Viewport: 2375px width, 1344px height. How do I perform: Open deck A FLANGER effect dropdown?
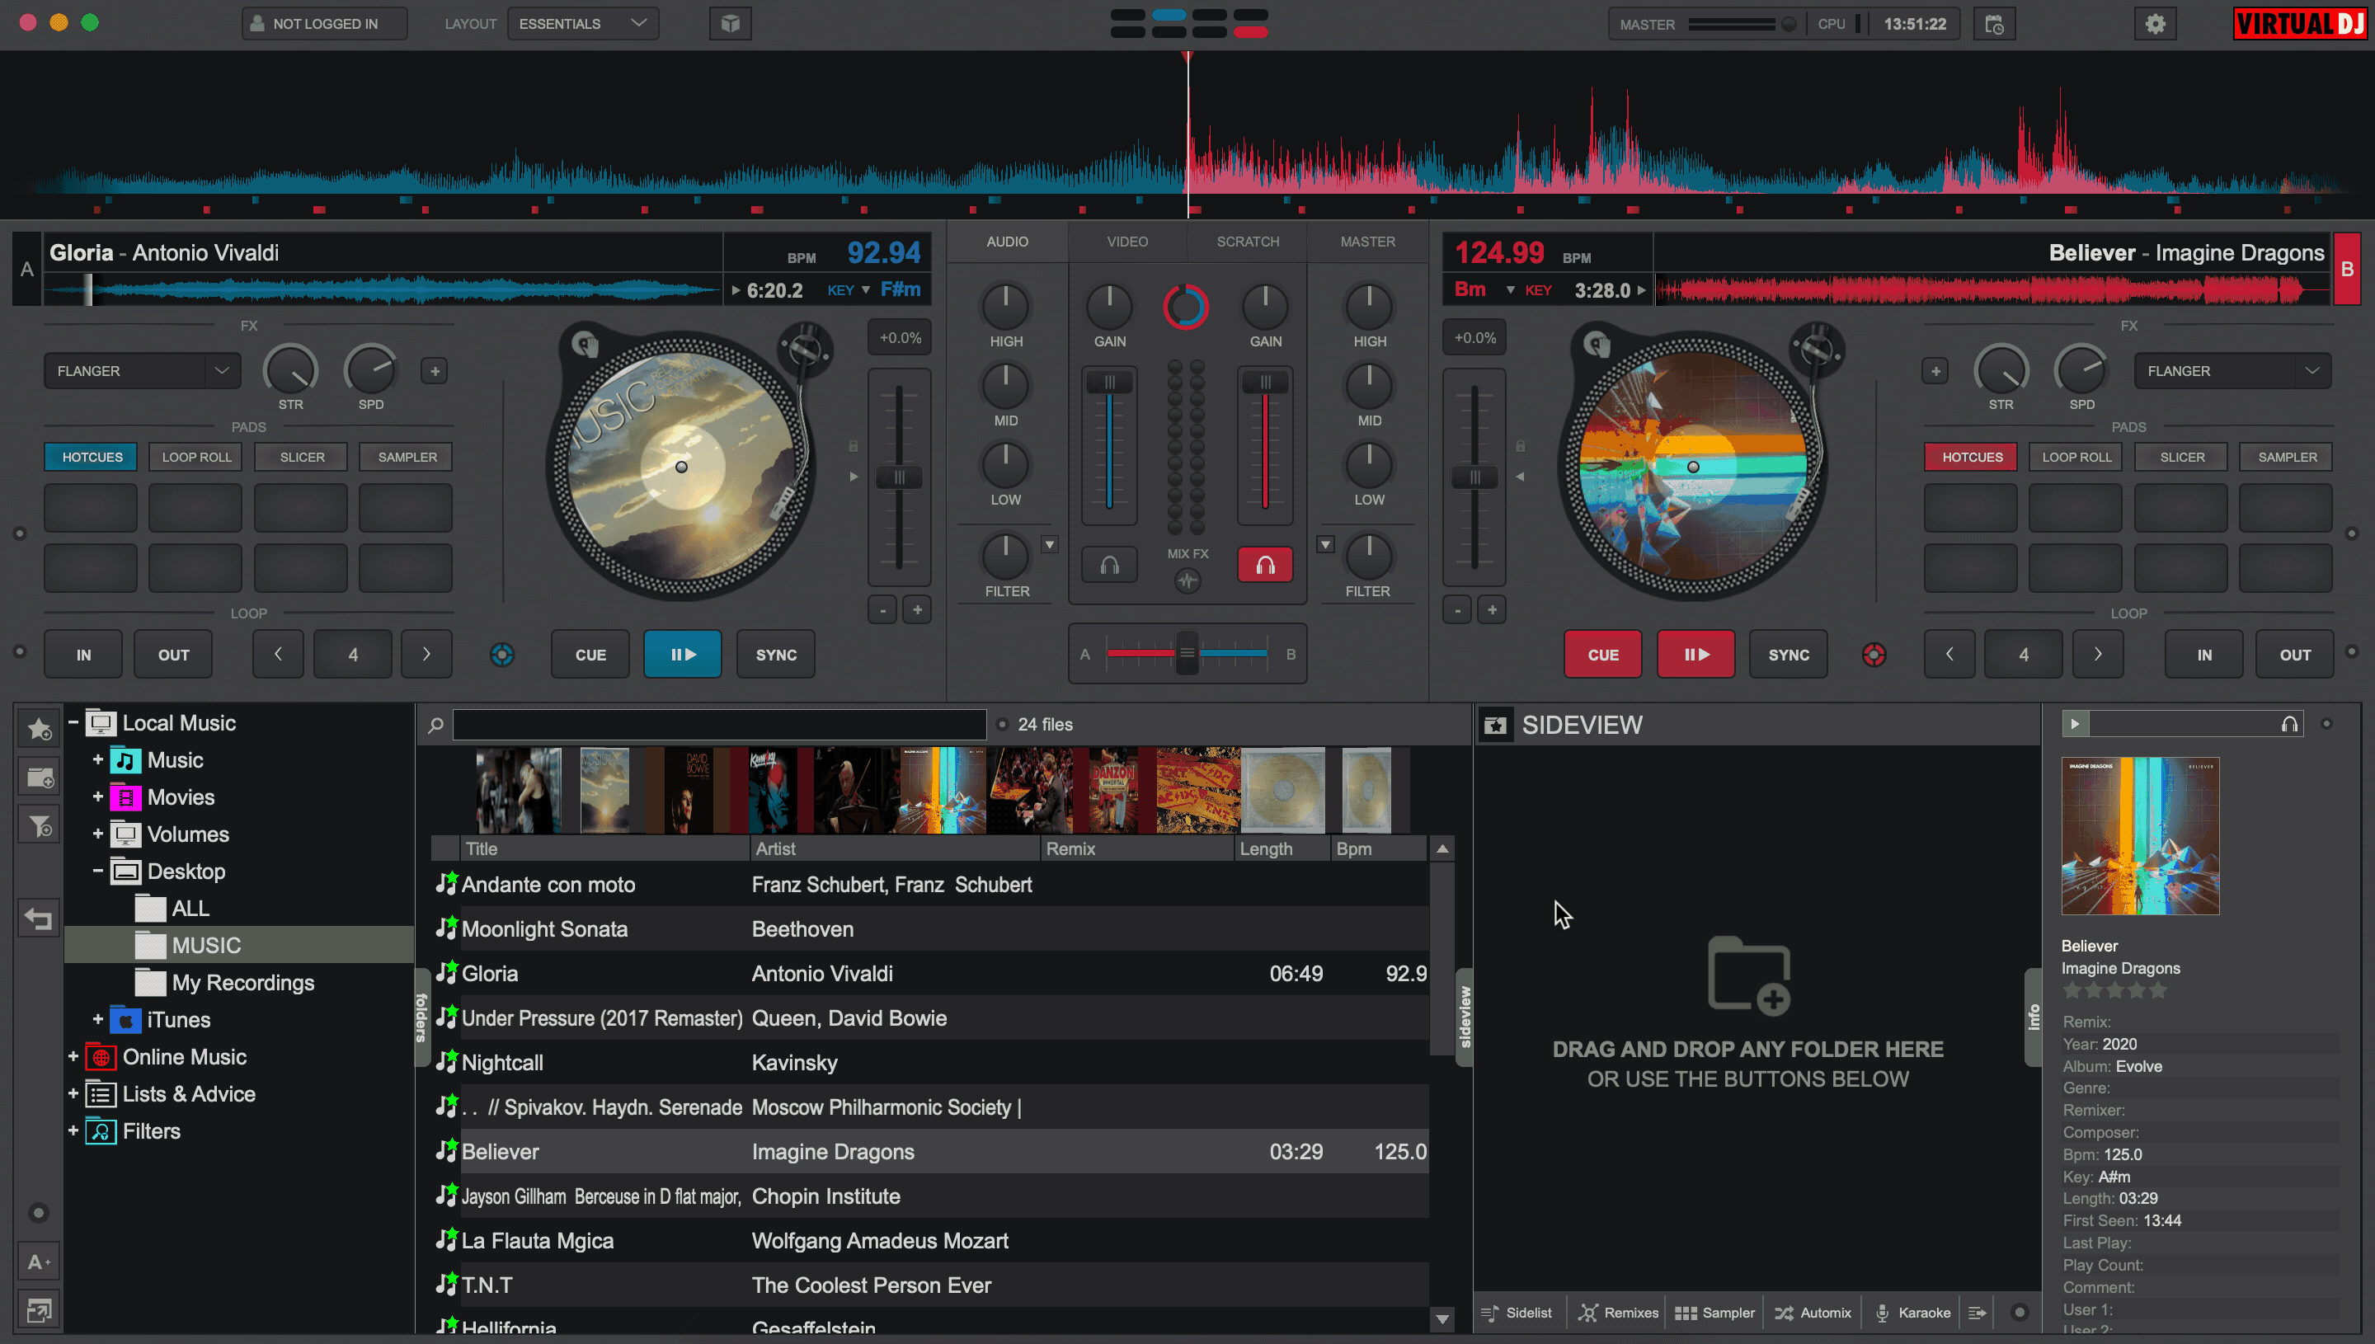[142, 371]
